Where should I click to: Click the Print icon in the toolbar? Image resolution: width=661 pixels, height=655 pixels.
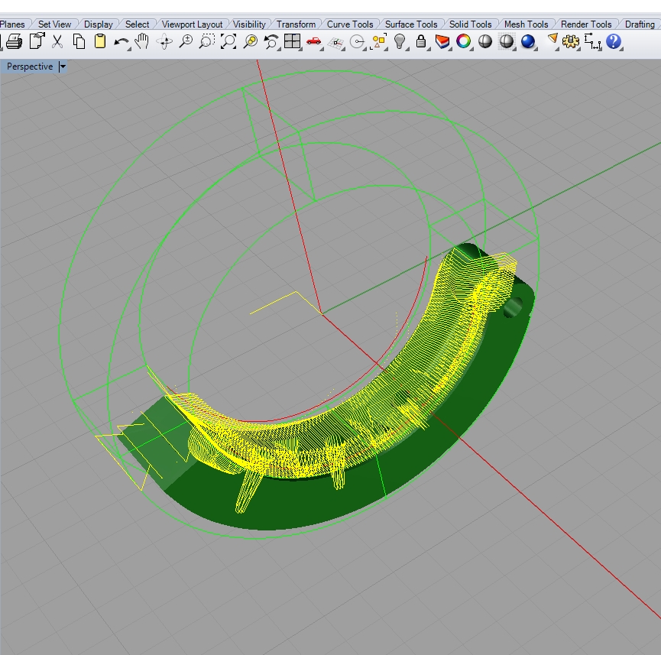coord(13,42)
